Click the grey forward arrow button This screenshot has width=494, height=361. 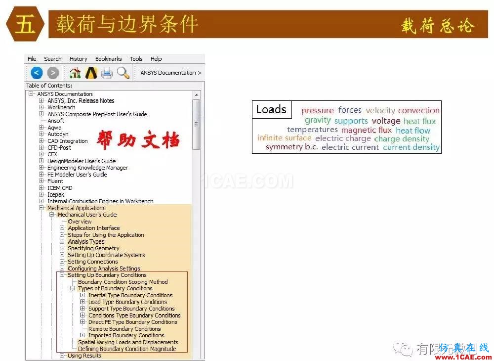click(x=53, y=73)
